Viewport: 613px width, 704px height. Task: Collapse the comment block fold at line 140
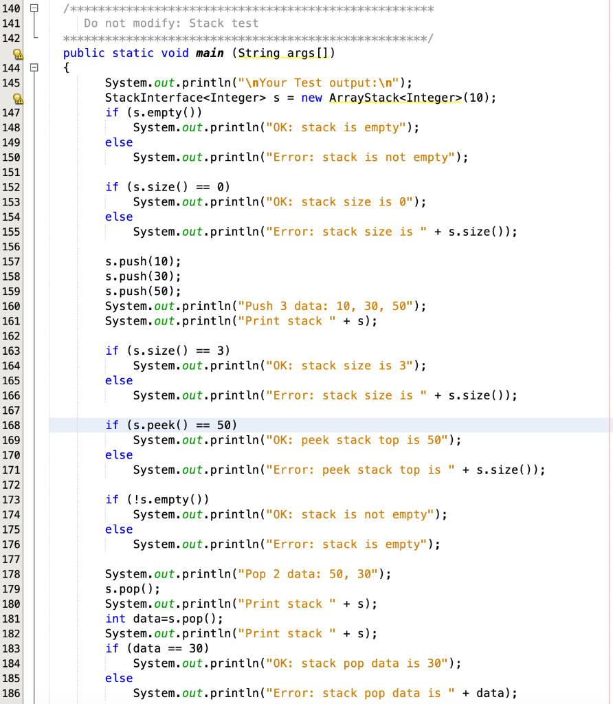[33, 8]
